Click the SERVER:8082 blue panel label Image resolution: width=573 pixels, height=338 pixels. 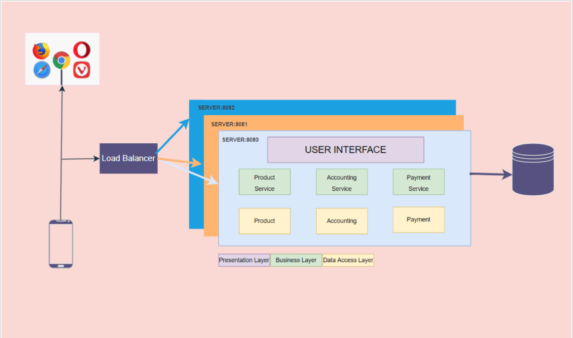(x=216, y=107)
